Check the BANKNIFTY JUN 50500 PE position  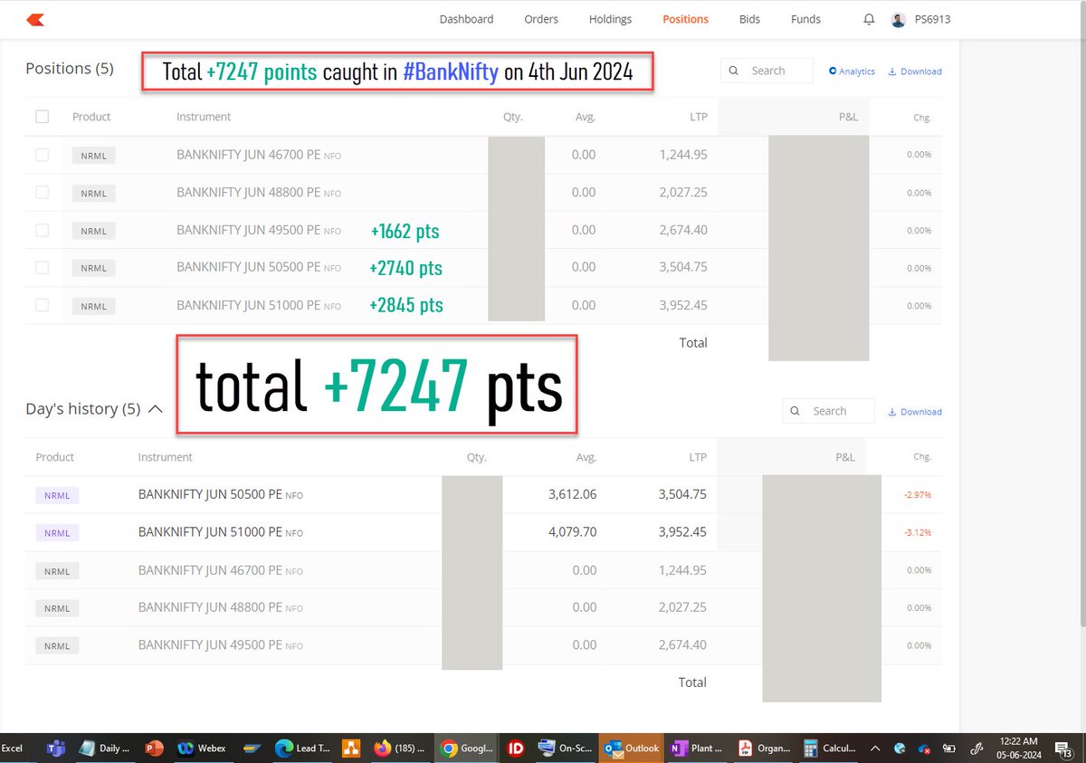(x=43, y=267)
